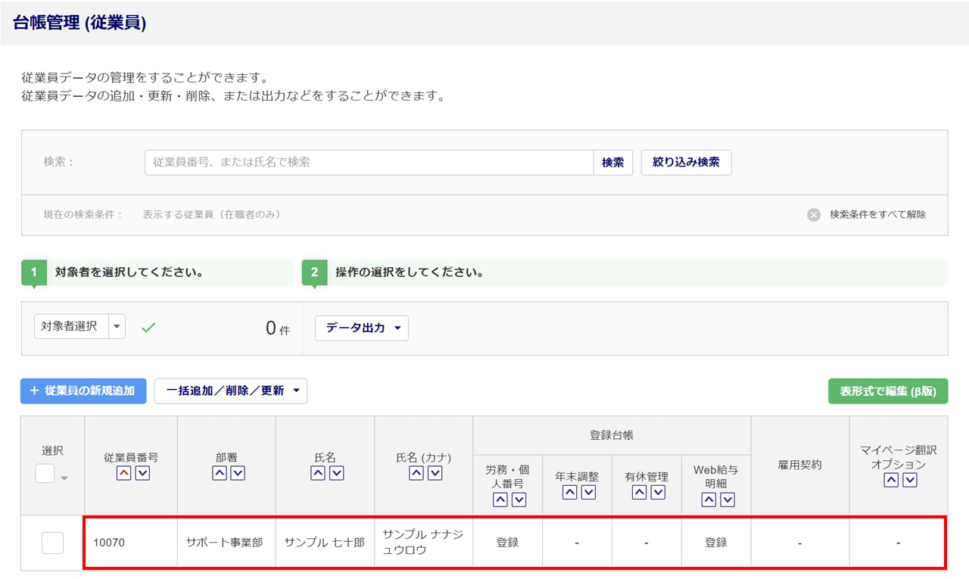
Task: Sort 氏名 (カナ) column ascending arrow
Action: click(x=416, y=473)
